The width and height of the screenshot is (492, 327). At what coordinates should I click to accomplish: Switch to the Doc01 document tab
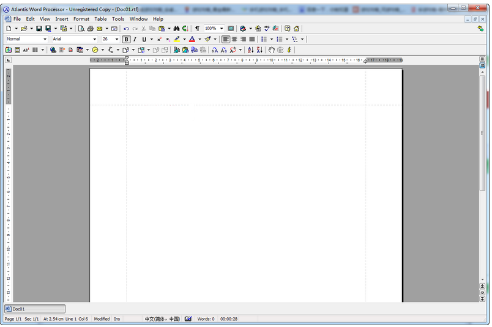pos(35,309)
